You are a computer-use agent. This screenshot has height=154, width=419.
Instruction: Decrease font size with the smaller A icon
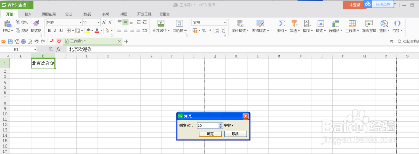110,22
